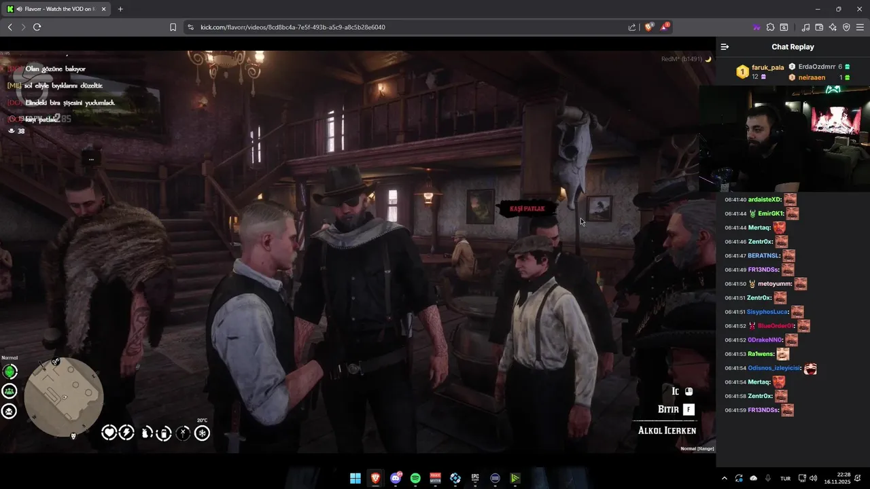This screenshot has height=489, width=870.
Task: Open top gifter faruk_pala's name
Action: 768,67
